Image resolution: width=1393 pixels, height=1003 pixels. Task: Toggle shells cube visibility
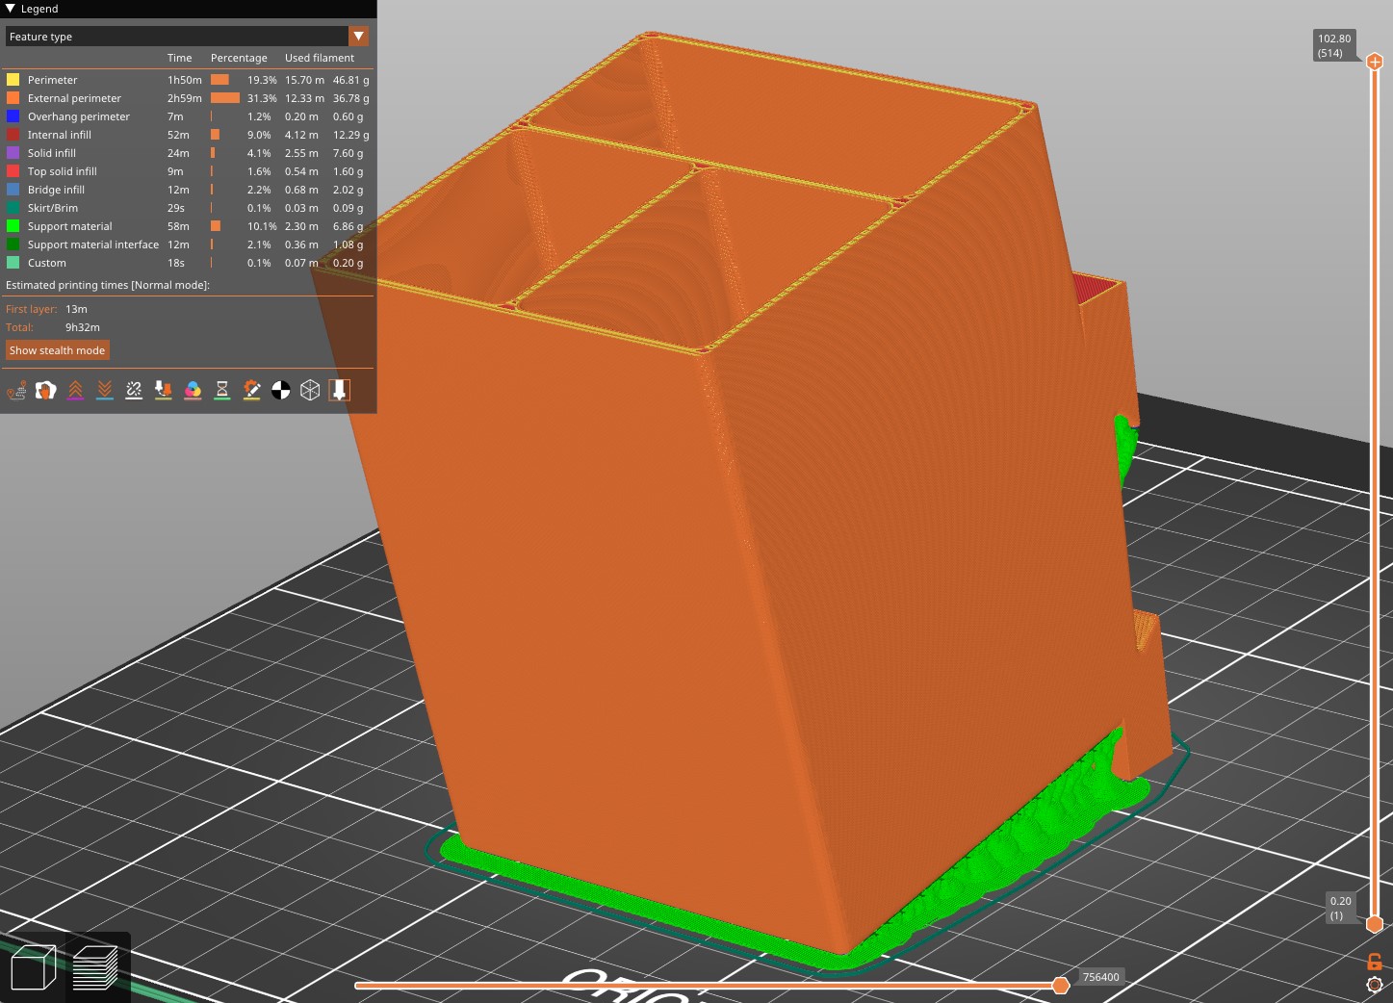click(x=310, y=390)
